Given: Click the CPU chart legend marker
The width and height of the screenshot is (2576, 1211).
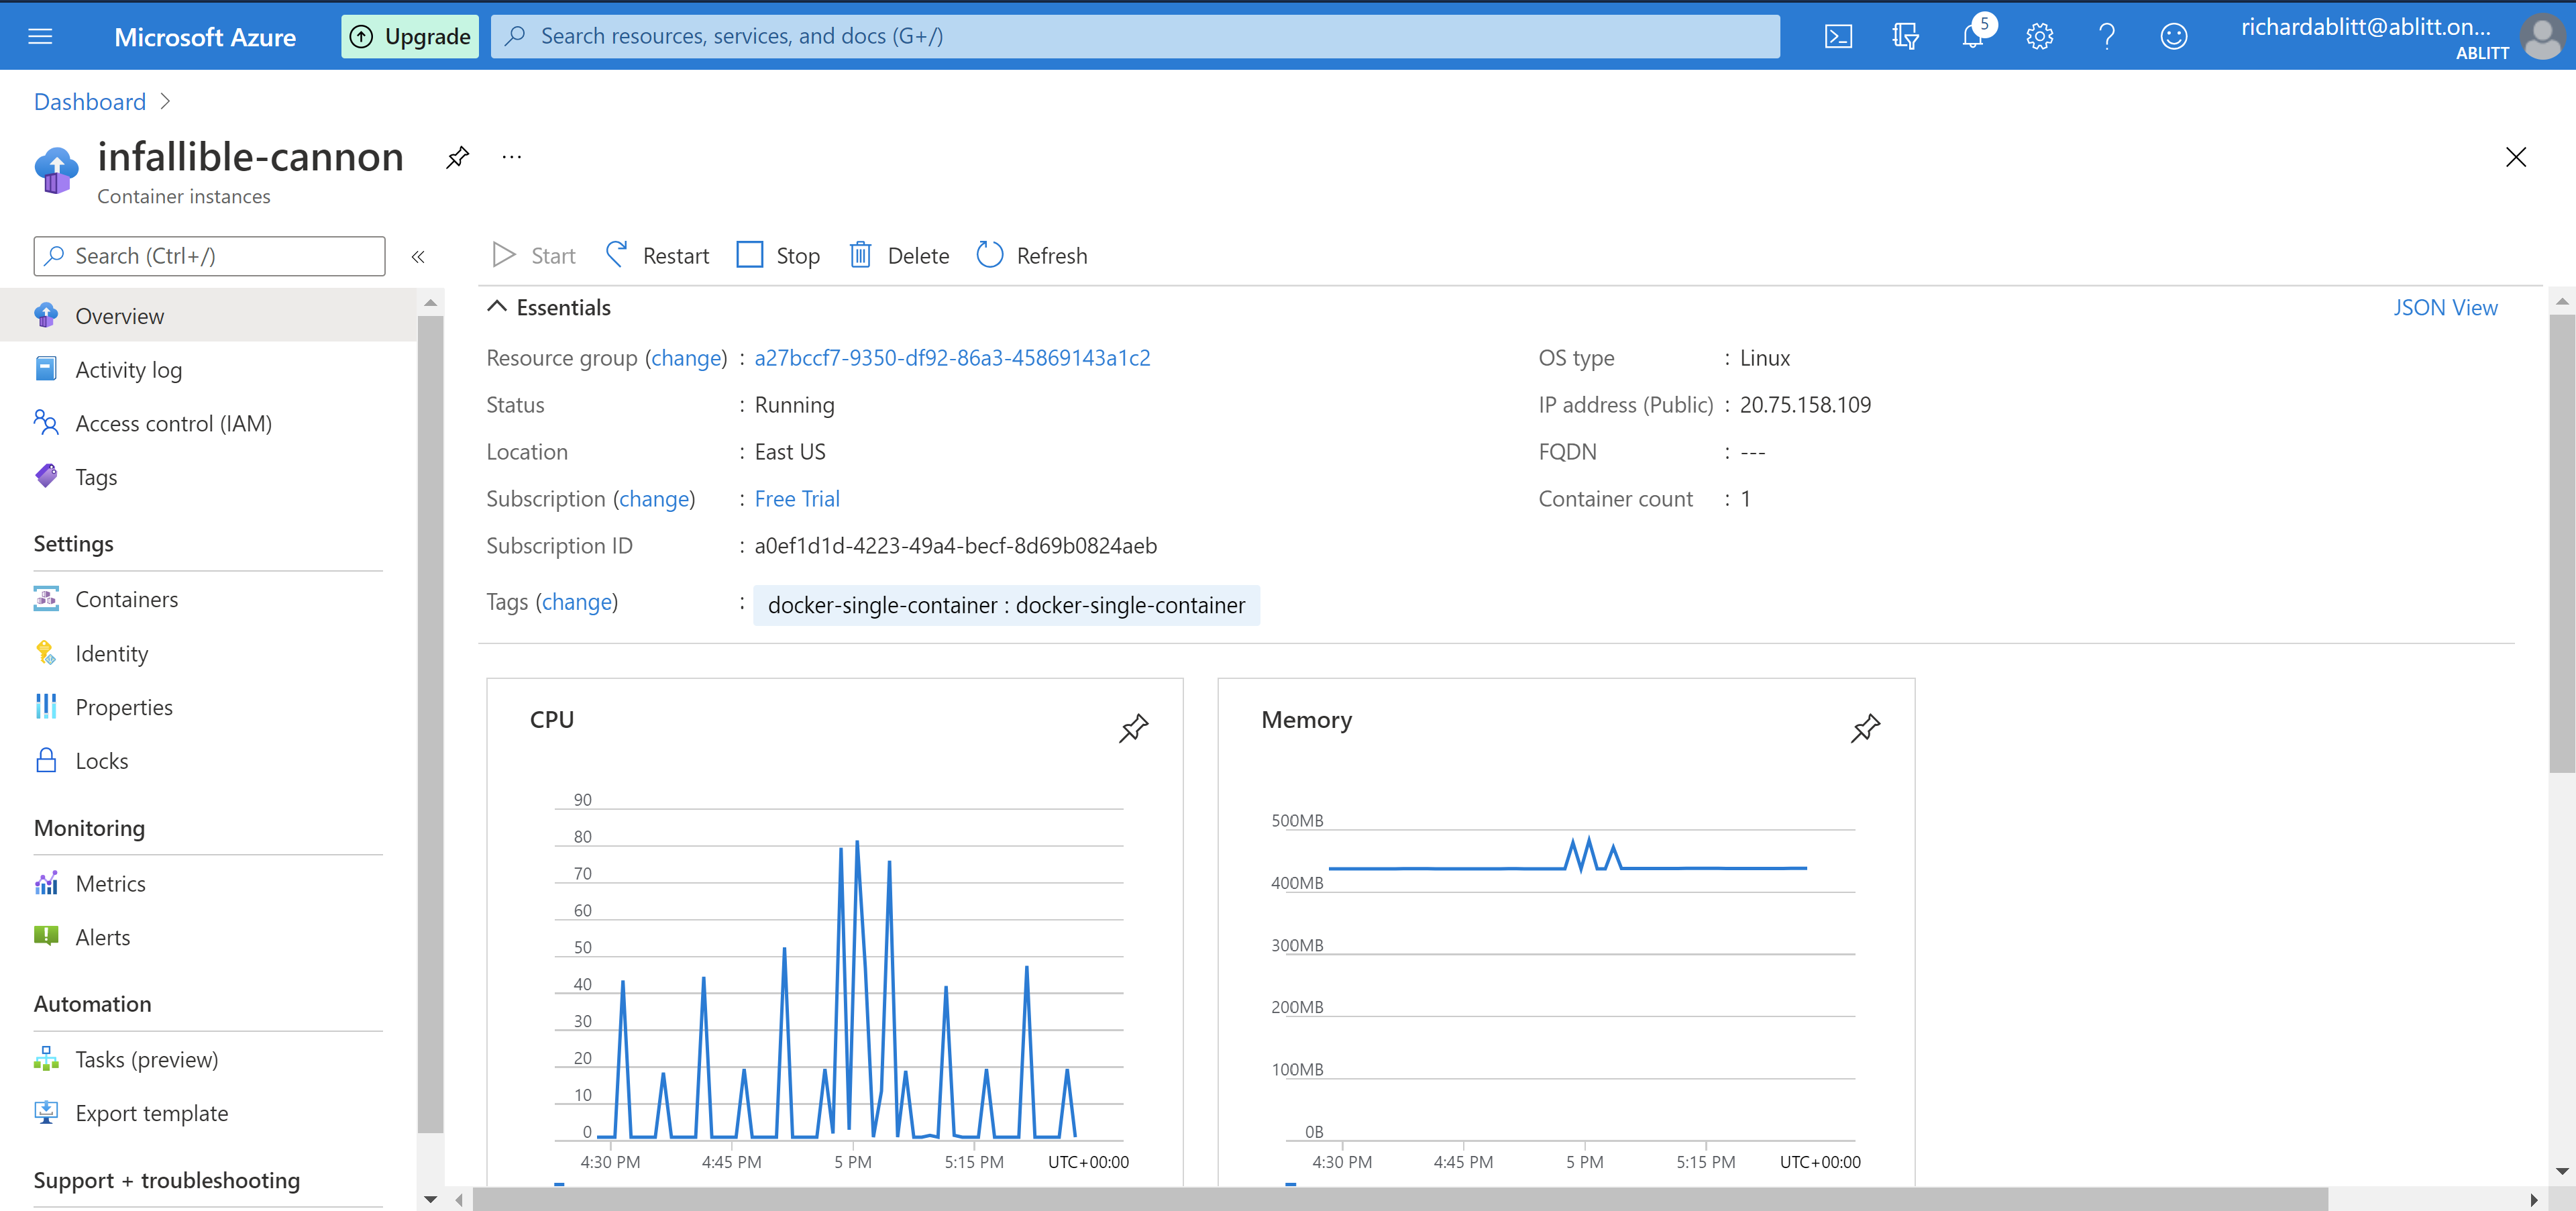Looking at the screenshot, I should [559, 1184].
